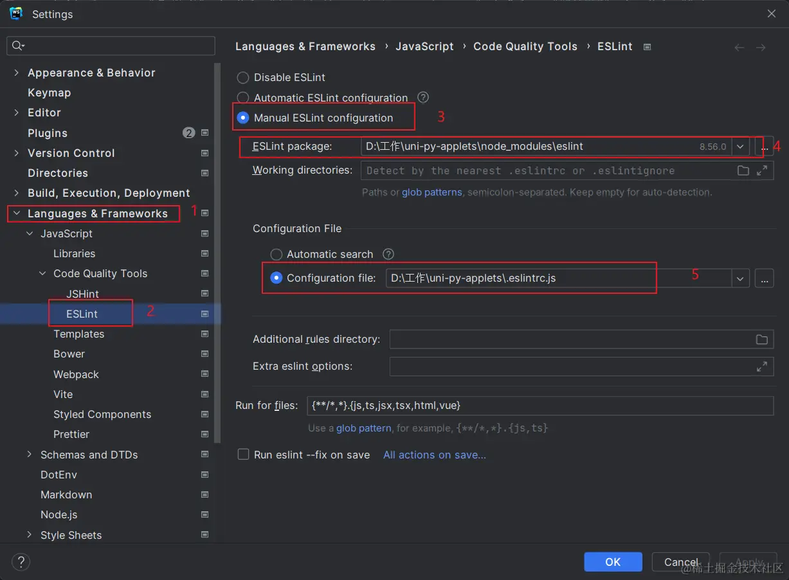Click the project-level icon next to ESLint breadcrumb
Screen dimensions: 789x580
tap(648, 47)
